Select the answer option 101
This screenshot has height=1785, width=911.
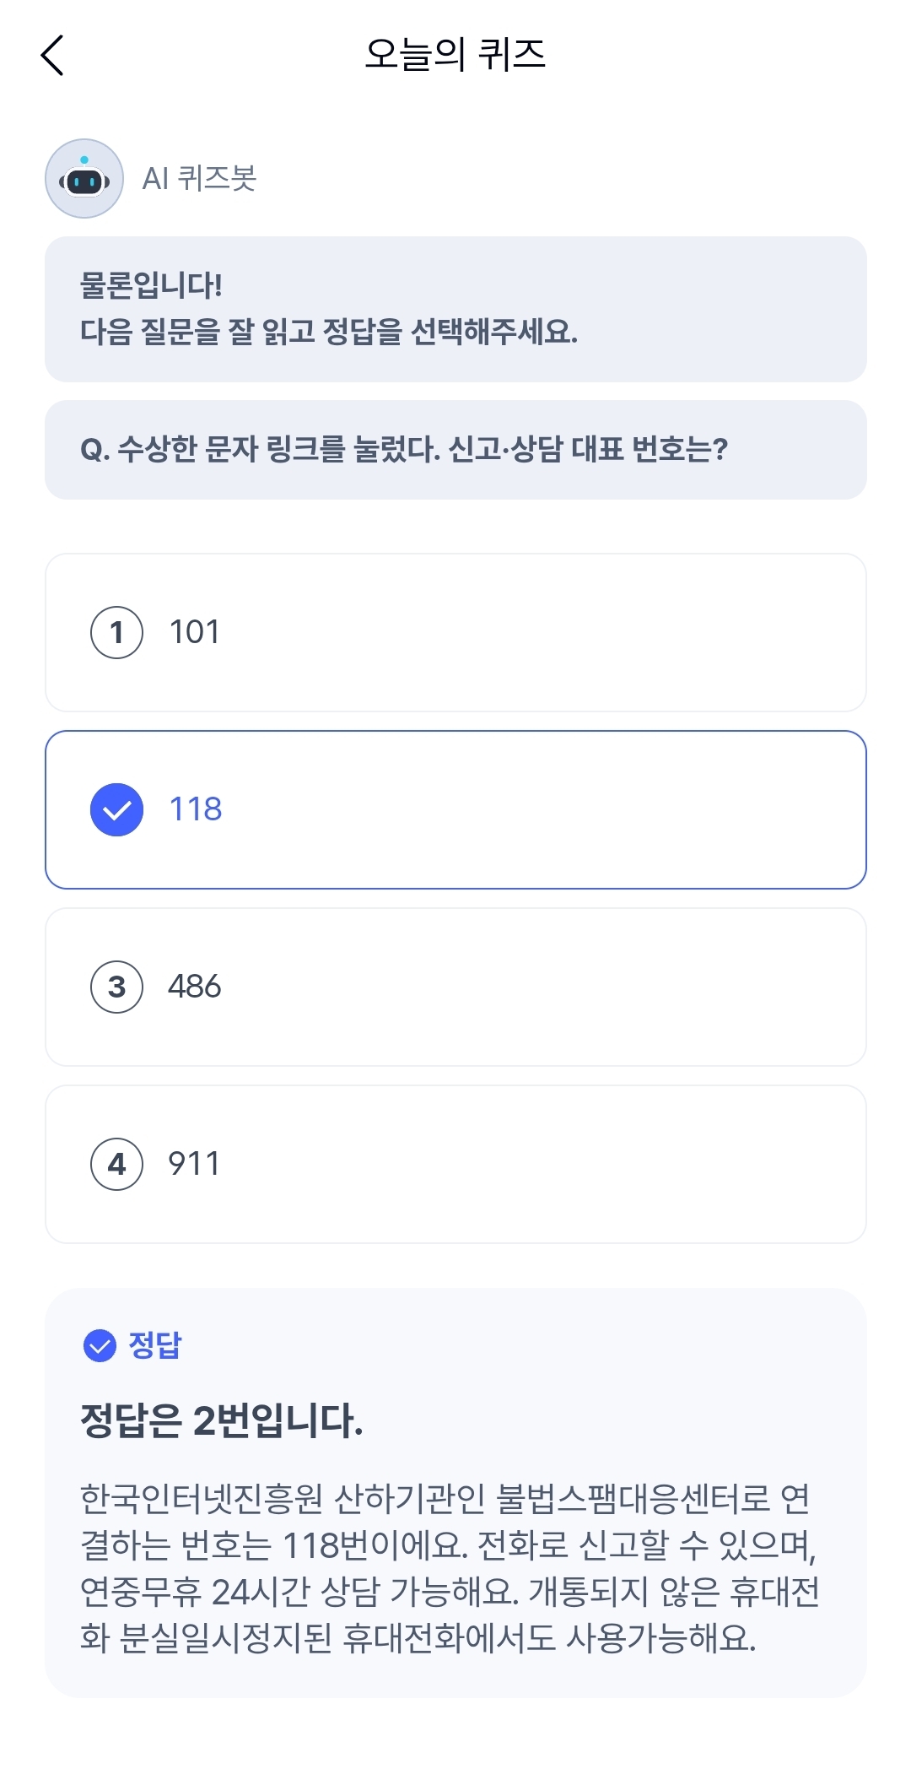point(455,633)
